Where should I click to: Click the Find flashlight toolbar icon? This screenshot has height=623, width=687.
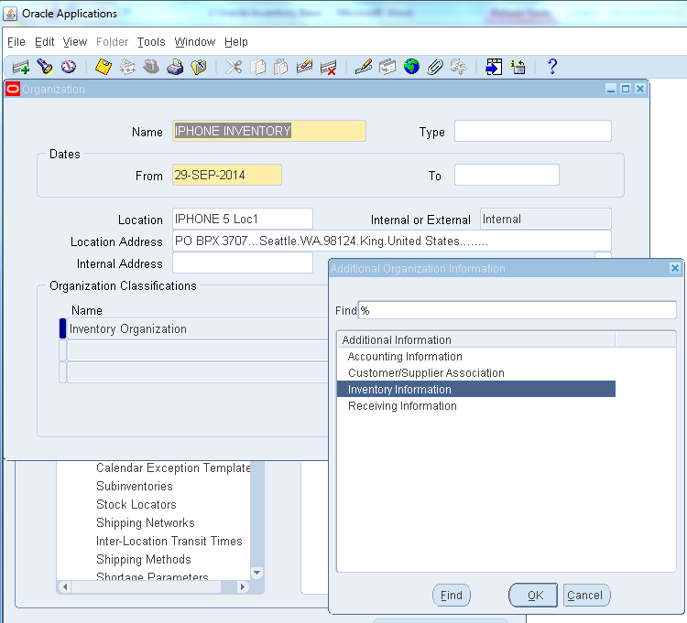coord(44,67)
